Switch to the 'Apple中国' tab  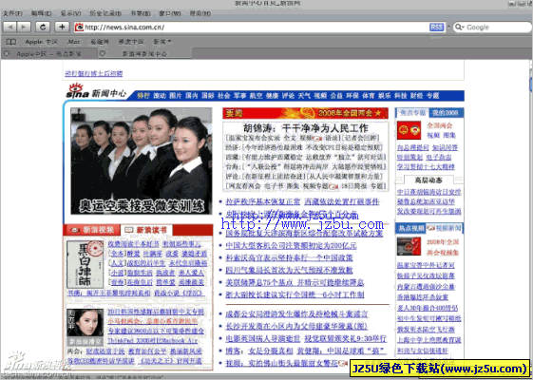(x=49, y=54)
